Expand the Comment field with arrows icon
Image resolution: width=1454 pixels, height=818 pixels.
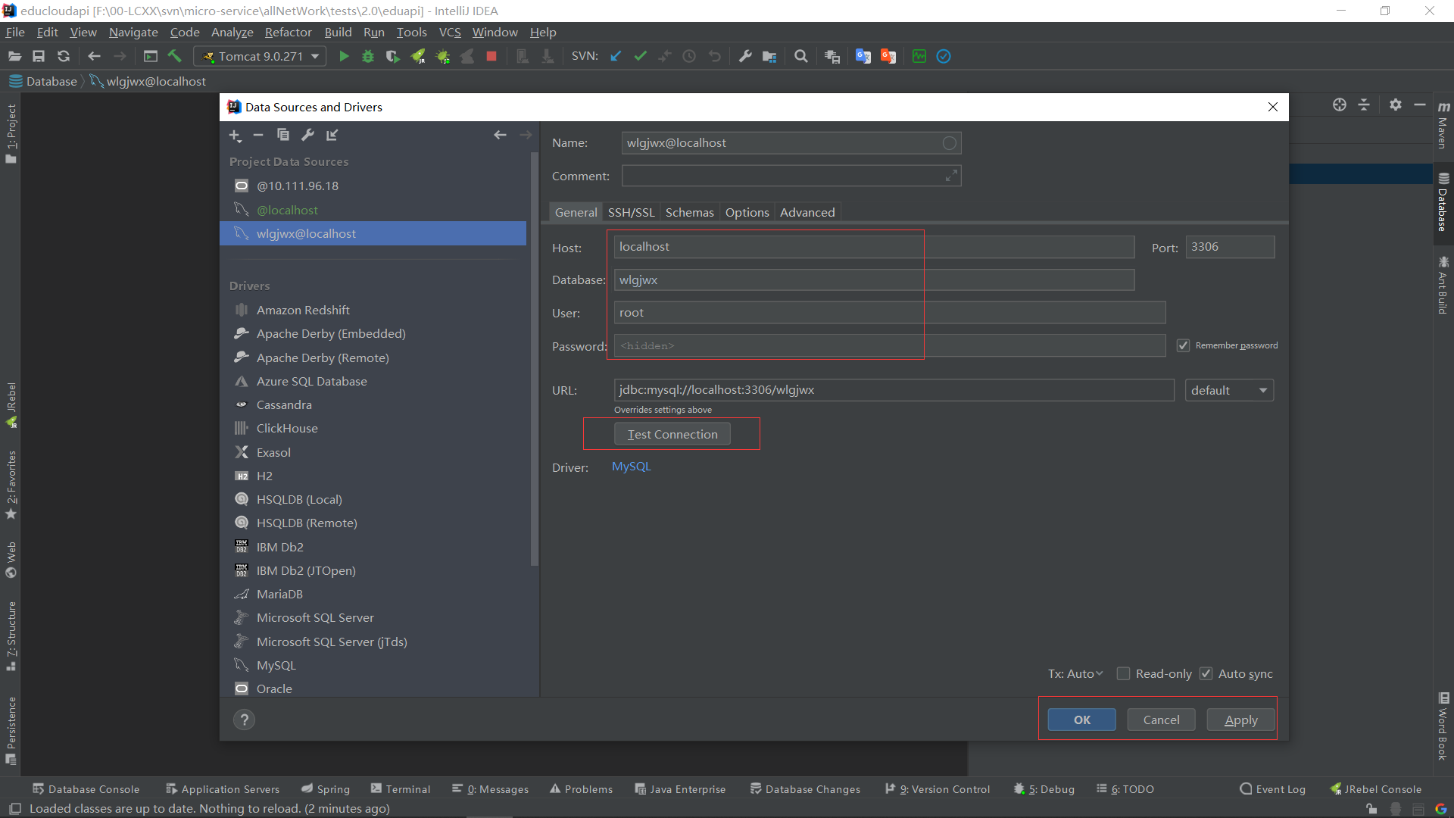point(951,176)
